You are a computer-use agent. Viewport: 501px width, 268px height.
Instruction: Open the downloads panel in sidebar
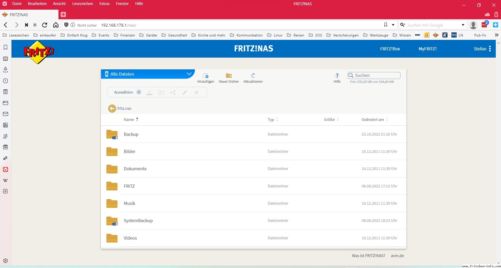click(x=5, y=70)
